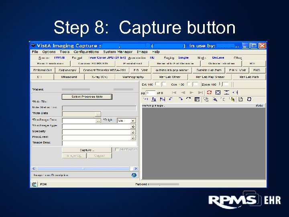Click the blue help globe icon

(134, 175)
